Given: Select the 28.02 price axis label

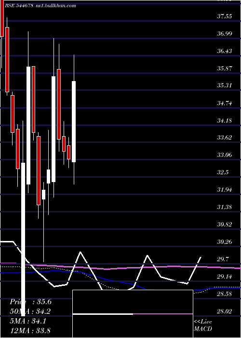Looking at the screenshot, I should point(225,311).
